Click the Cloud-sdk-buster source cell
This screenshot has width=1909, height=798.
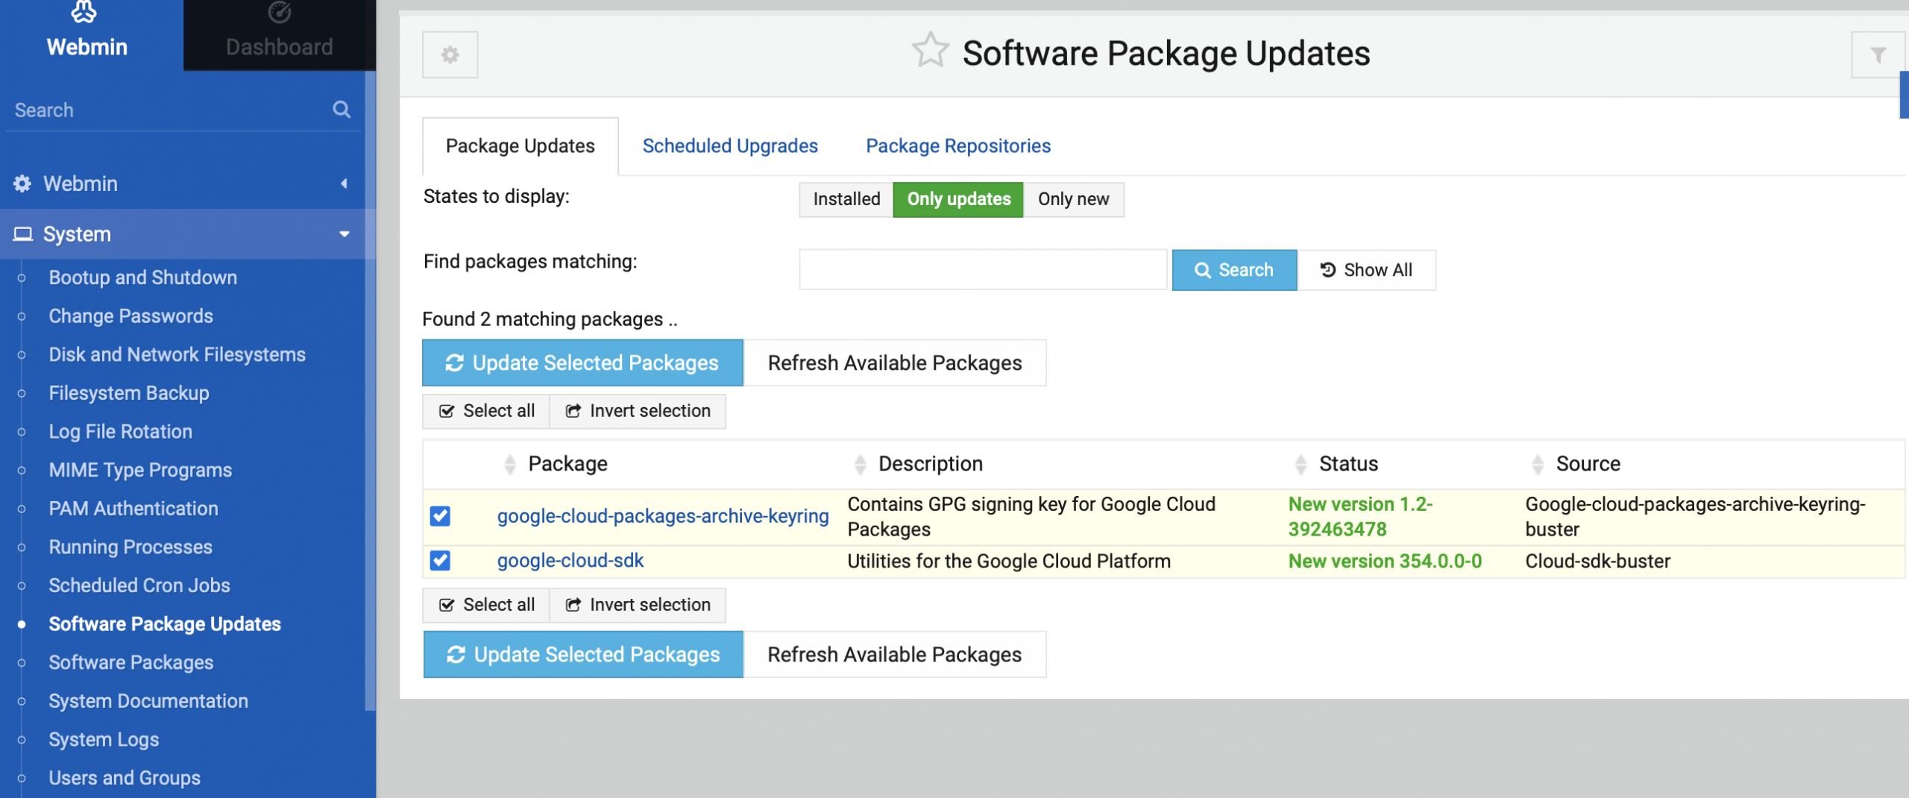coord(1597,561)
